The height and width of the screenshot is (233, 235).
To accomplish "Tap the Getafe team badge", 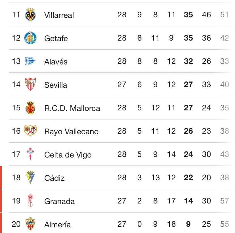I will click(x=30, y=38).
